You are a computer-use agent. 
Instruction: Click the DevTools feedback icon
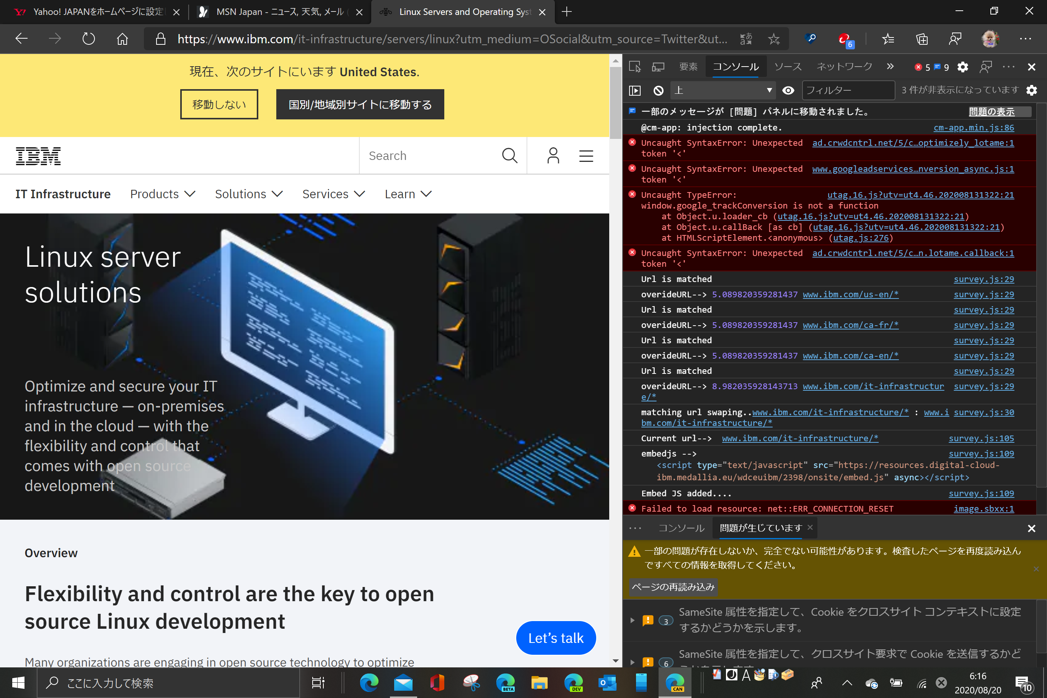point(985,67)
